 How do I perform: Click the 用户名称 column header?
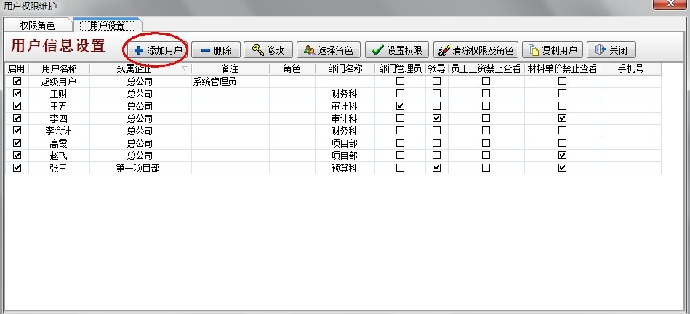tap(59, 69)
